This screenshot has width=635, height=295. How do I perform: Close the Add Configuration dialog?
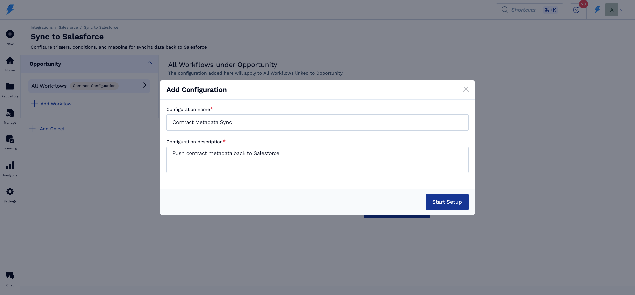[466, 89]
